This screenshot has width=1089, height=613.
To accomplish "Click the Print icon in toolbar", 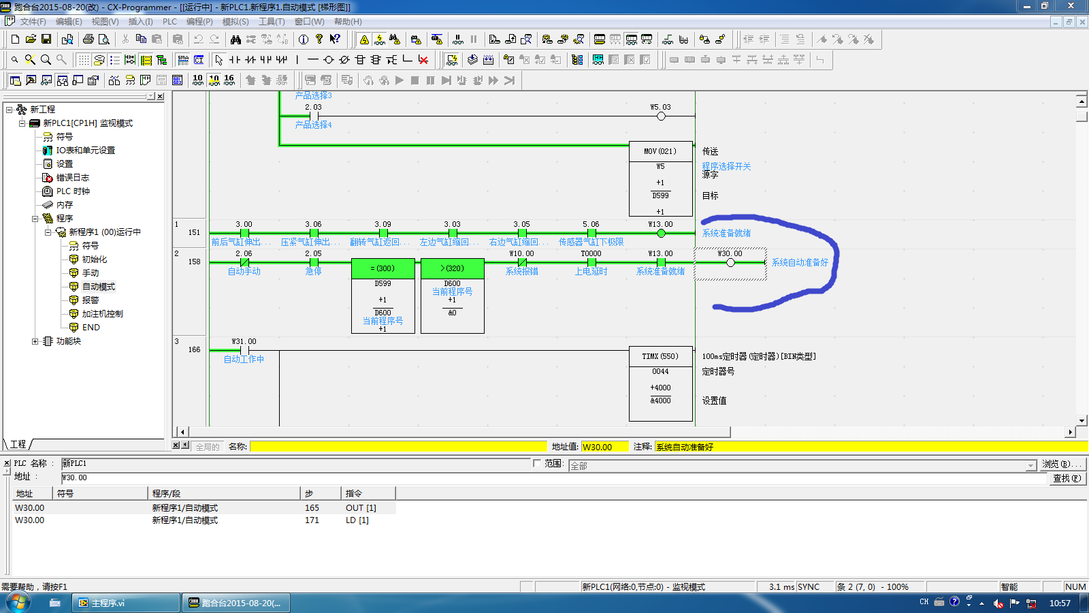I will pyautogui.click(x=88, y=40).
